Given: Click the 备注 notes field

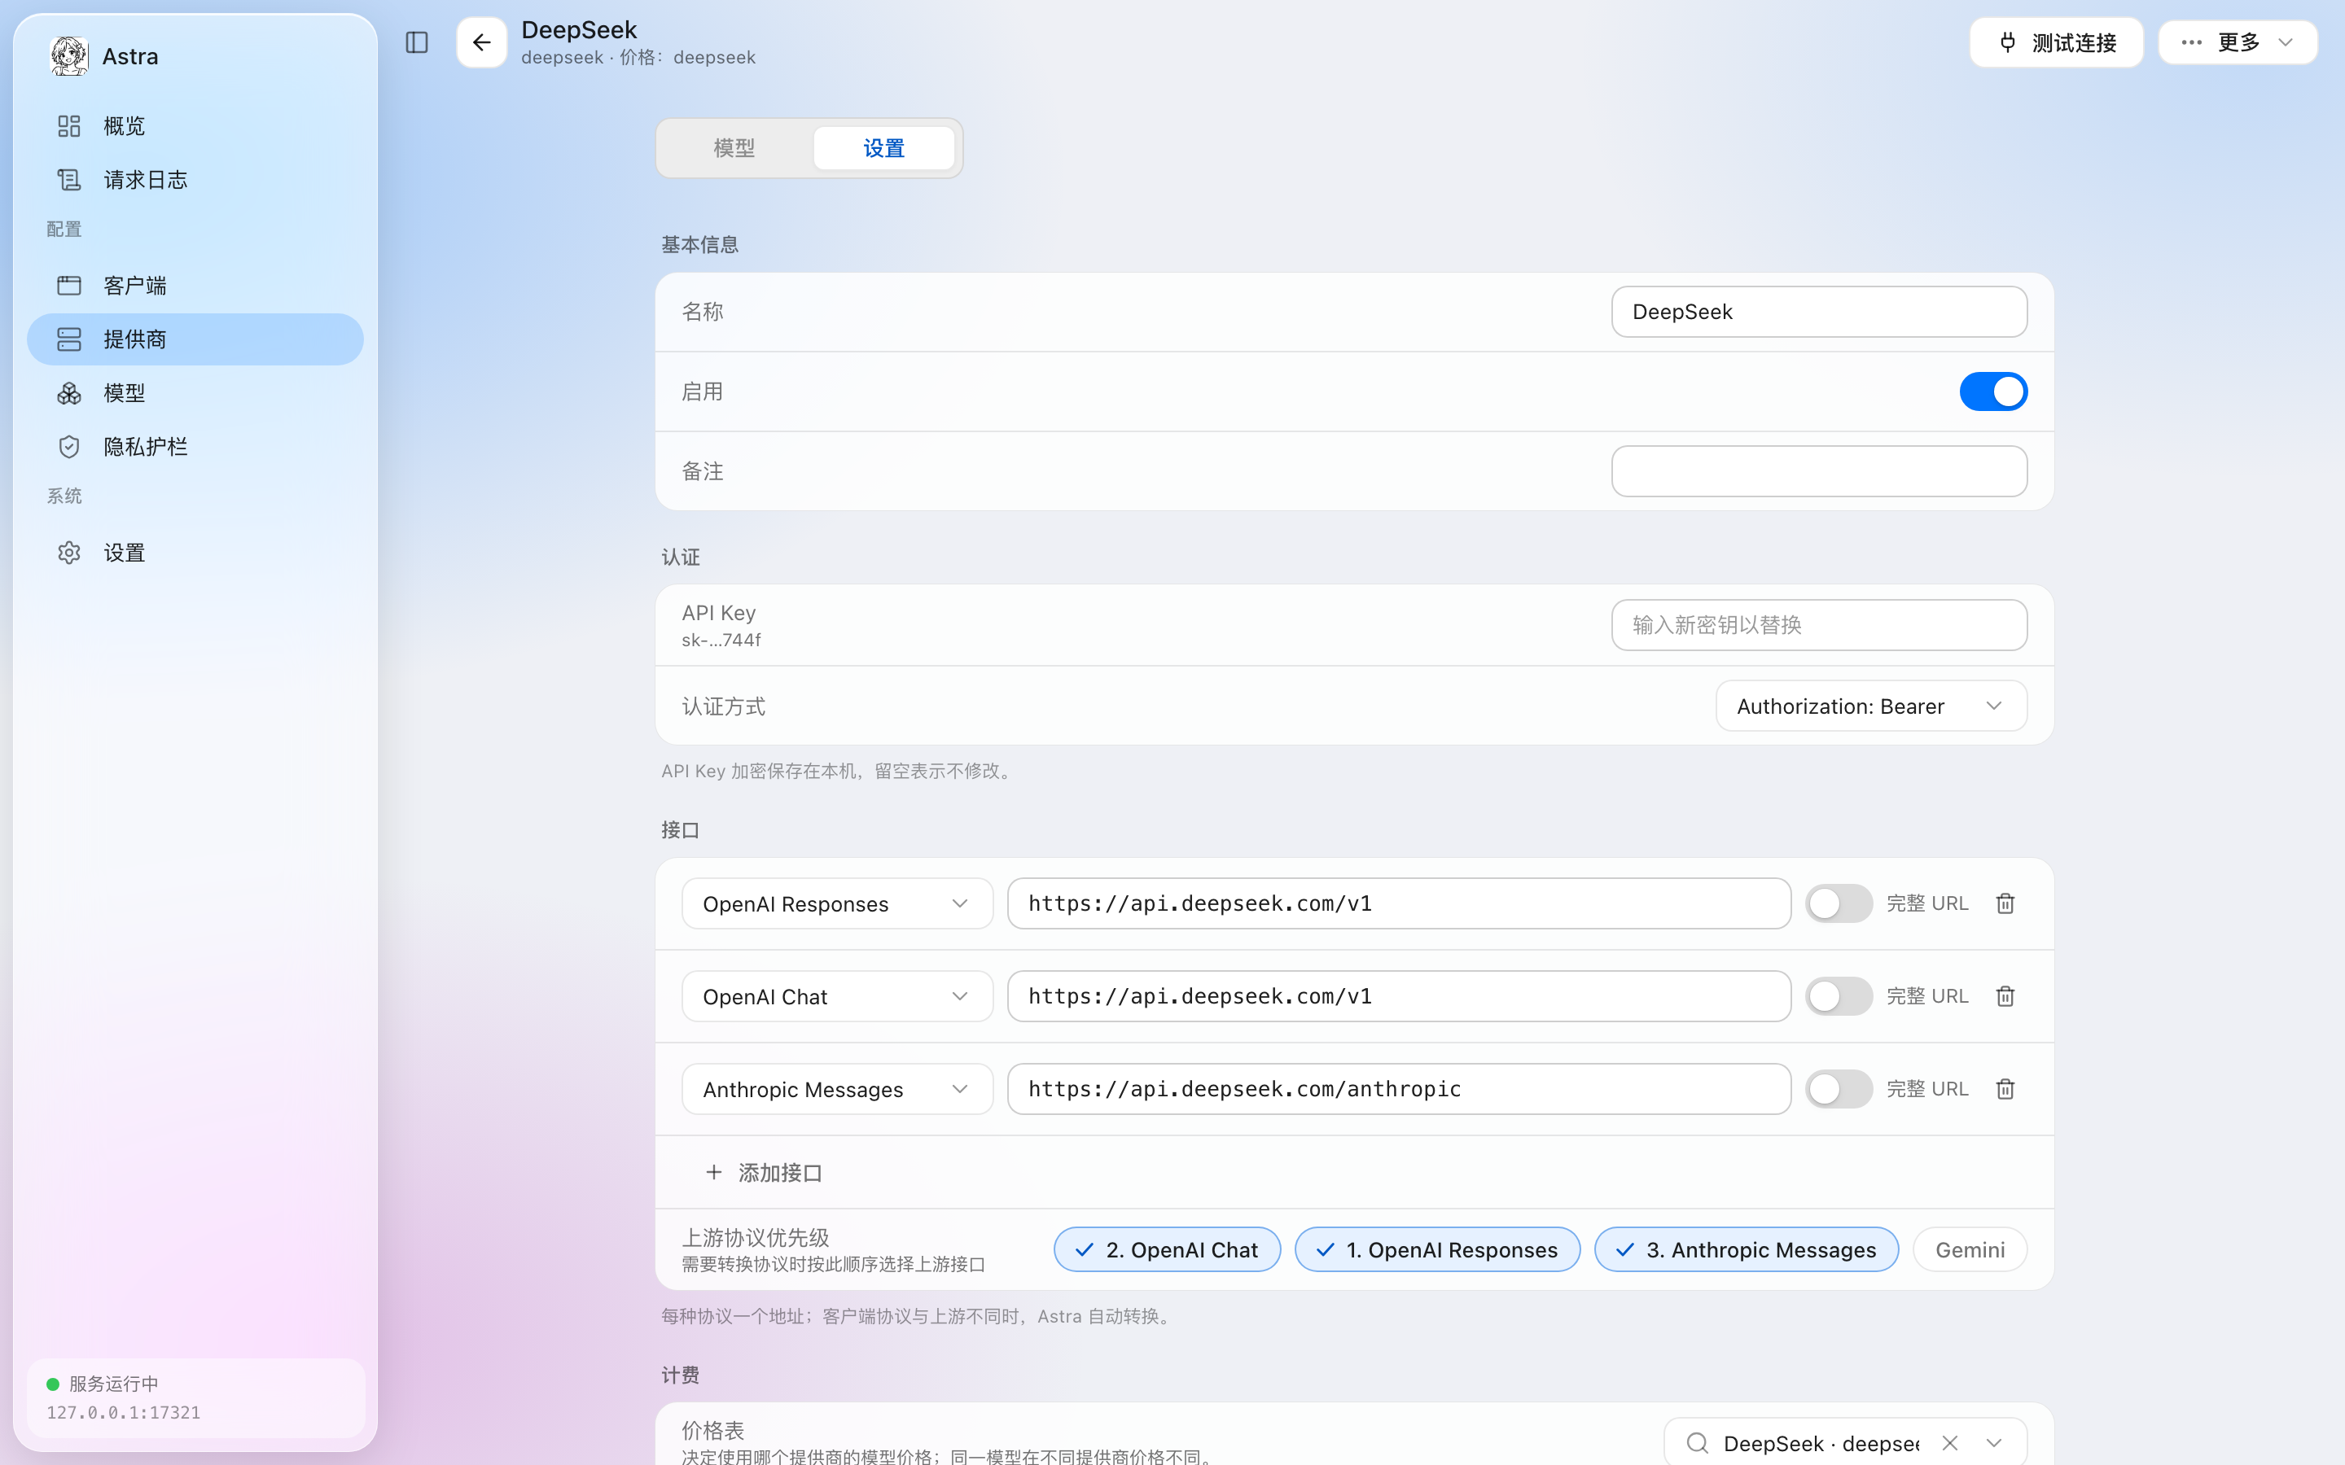Looking at the screenshot, I should click(1819, 471).
